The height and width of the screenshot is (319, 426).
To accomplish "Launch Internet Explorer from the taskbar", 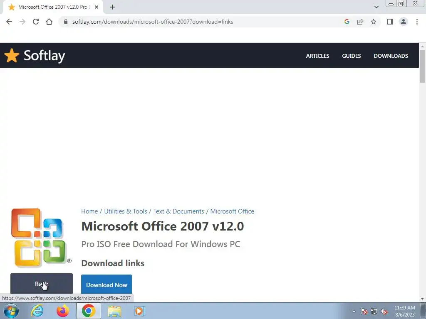I will coord(37,311).
